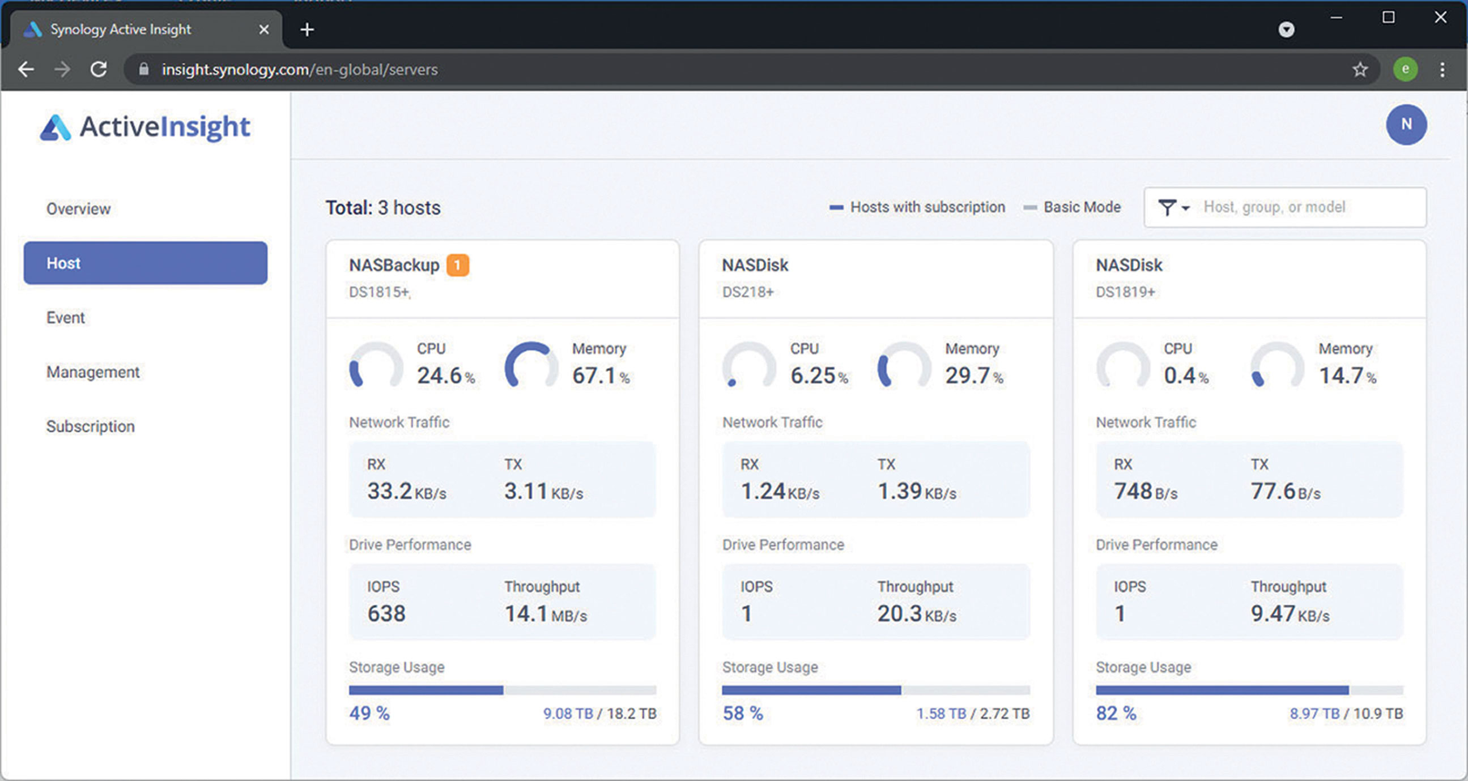Image resolution: width=1468 pixels, height=781 pixels.
Task: Select Host in the sidebar
Action: pos(145,263)
